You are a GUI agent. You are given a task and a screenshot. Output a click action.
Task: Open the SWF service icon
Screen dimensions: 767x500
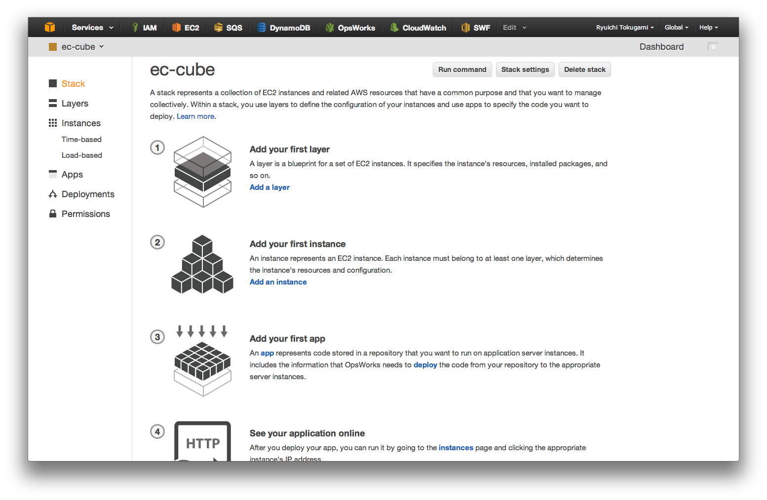coord(475,27)
